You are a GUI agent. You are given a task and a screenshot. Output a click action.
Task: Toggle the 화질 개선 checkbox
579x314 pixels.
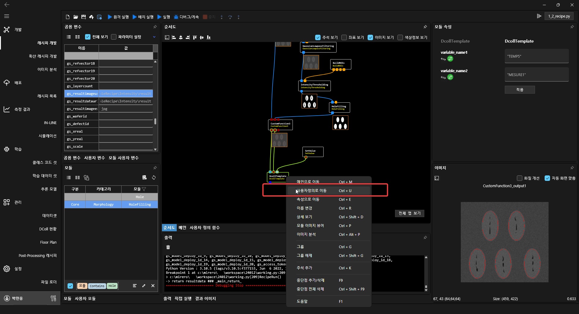click(x=520, y=178)
